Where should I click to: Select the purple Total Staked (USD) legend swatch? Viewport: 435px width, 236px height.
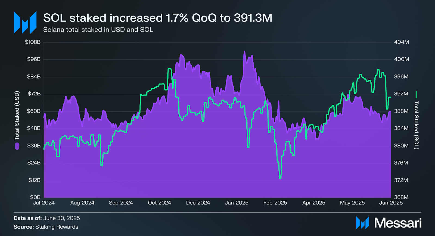click(17, 146)
